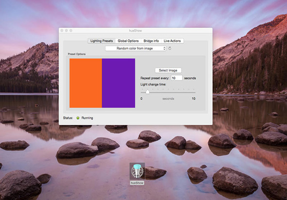Click the orange color block in the preview
This screenshot has width=287, height=200.
coord(86,83)
